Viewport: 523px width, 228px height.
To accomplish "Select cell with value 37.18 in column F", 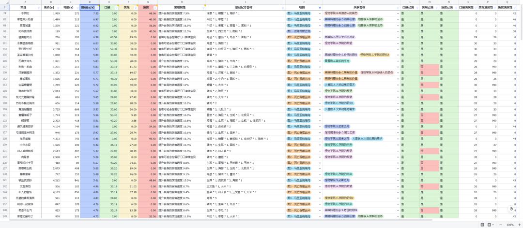I will pos(128,192).
